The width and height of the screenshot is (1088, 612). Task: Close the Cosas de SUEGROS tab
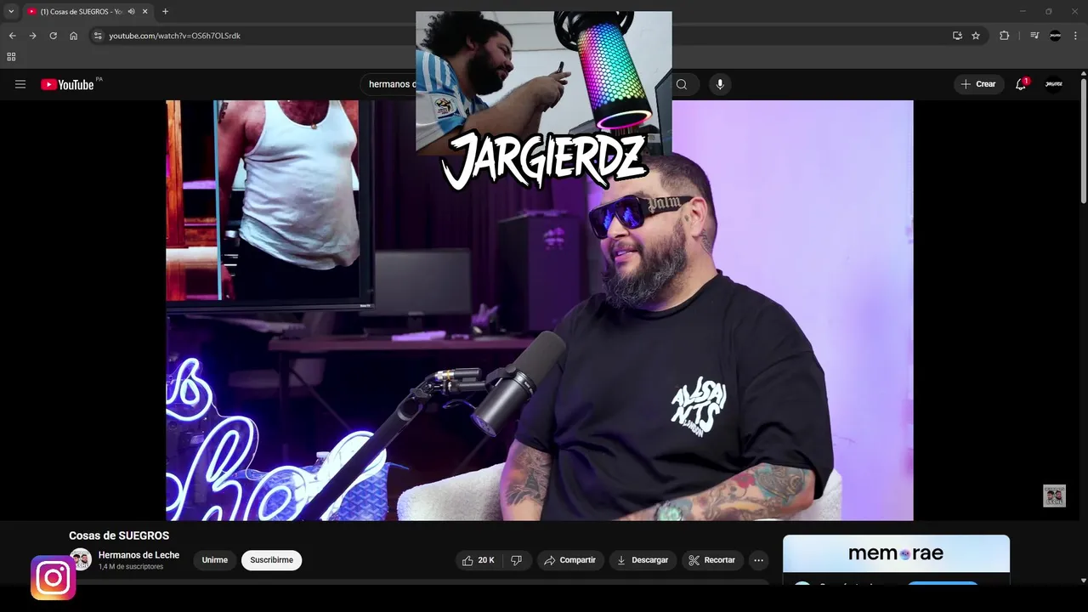coord(146,11)
